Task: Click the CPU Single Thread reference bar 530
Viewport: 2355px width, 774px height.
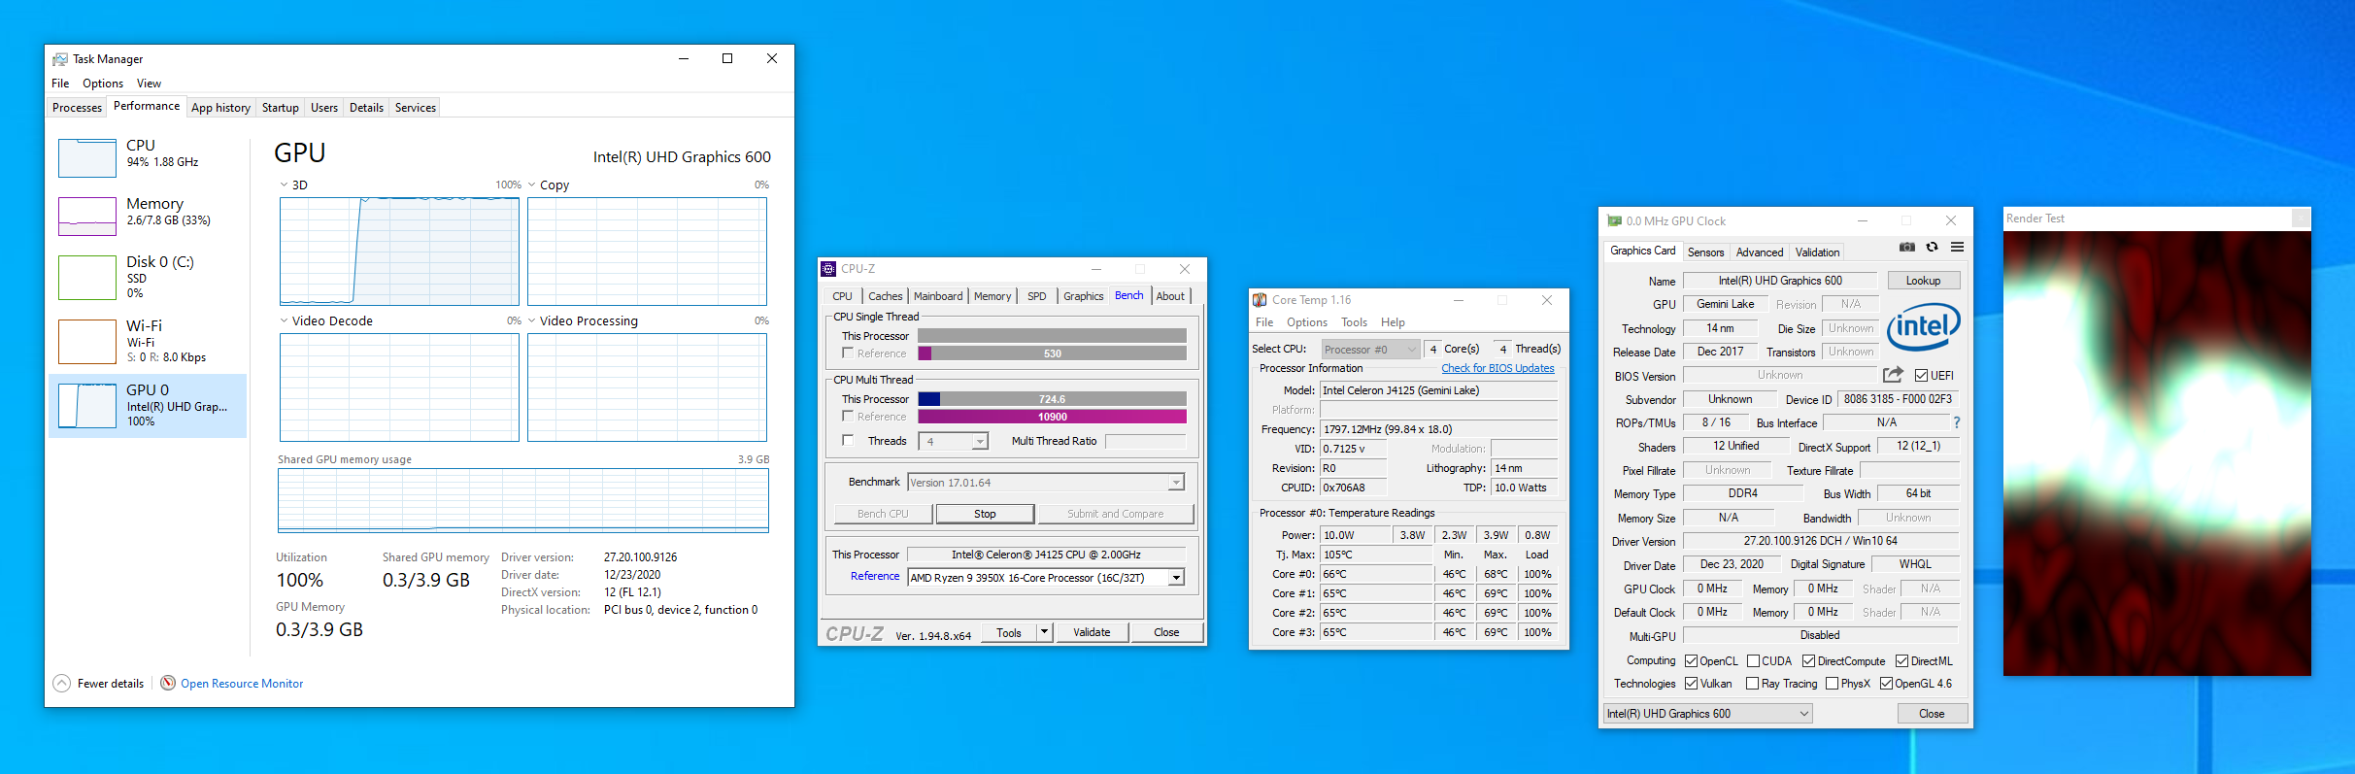Action: click(x=1052, y=353)
